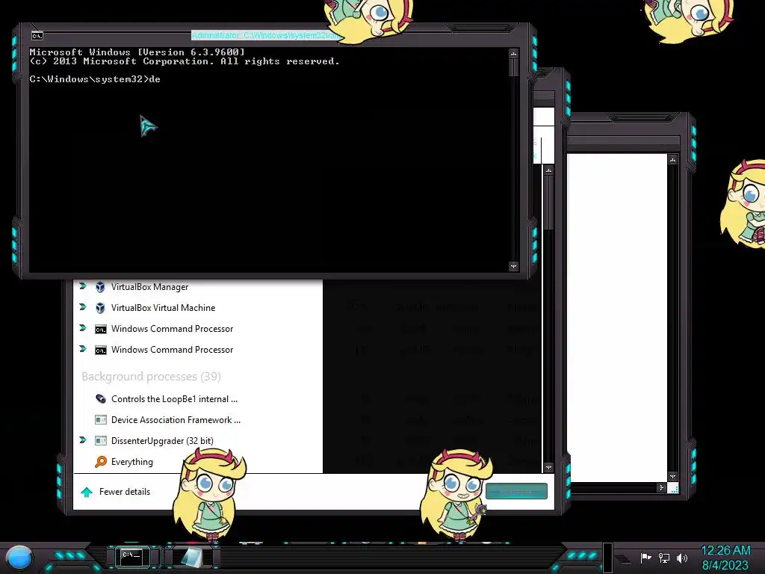The height and width of the screenshot is (574, 765).
Task: Click the Command Prompt scroll-up arrow
Action: pyautogui.click(x=513, y=53)
